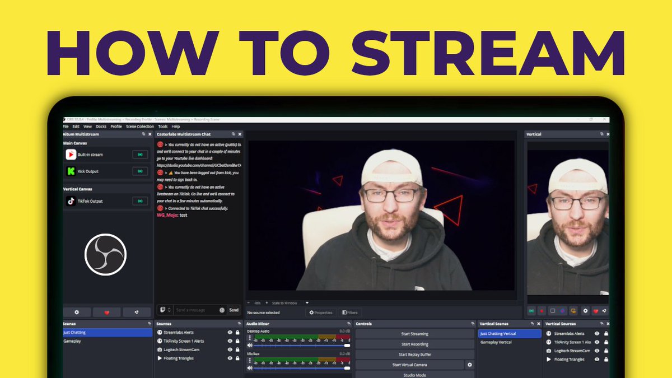Open Desktop Audio three-dot options
672x378 pixels.
[x=250, y=338]
